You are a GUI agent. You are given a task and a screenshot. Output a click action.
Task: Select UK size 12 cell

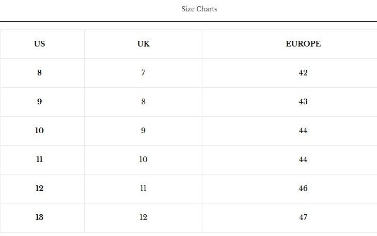pyautogui.click(x=144, y=217)
